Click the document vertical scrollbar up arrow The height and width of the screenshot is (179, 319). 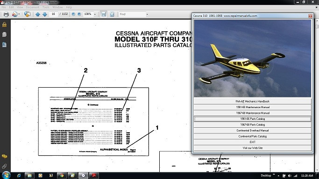(x=317, y=21)
